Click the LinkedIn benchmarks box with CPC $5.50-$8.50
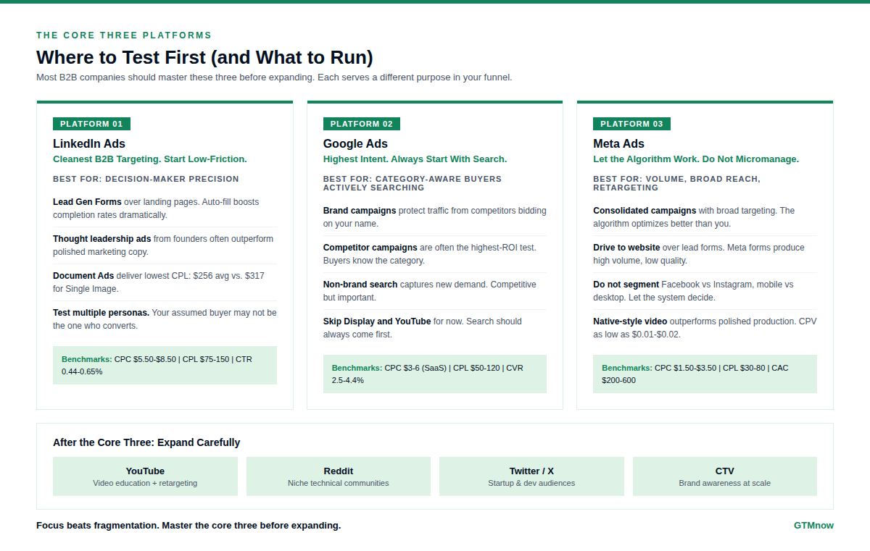Image resolution: width=870 pixels, height=551 pixels. click(x=165, y=365)
